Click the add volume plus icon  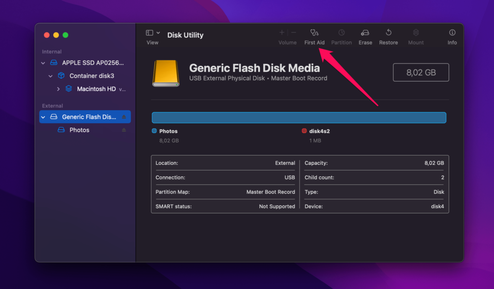pyautogui.click(x=282, y=32)
